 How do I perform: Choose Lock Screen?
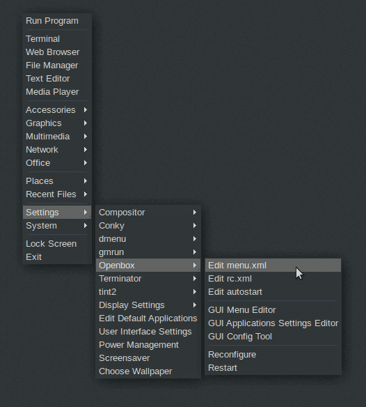(57, 244)
